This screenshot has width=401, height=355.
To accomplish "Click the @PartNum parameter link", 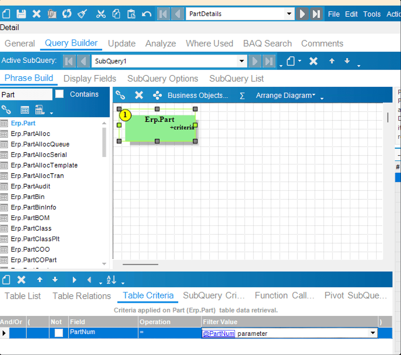I will coord(219,333).
